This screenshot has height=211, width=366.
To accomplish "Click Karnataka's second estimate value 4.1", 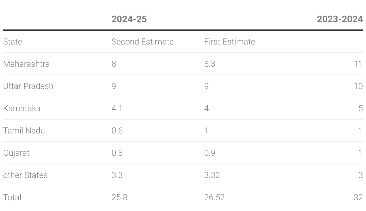I will tap(117, 108).
